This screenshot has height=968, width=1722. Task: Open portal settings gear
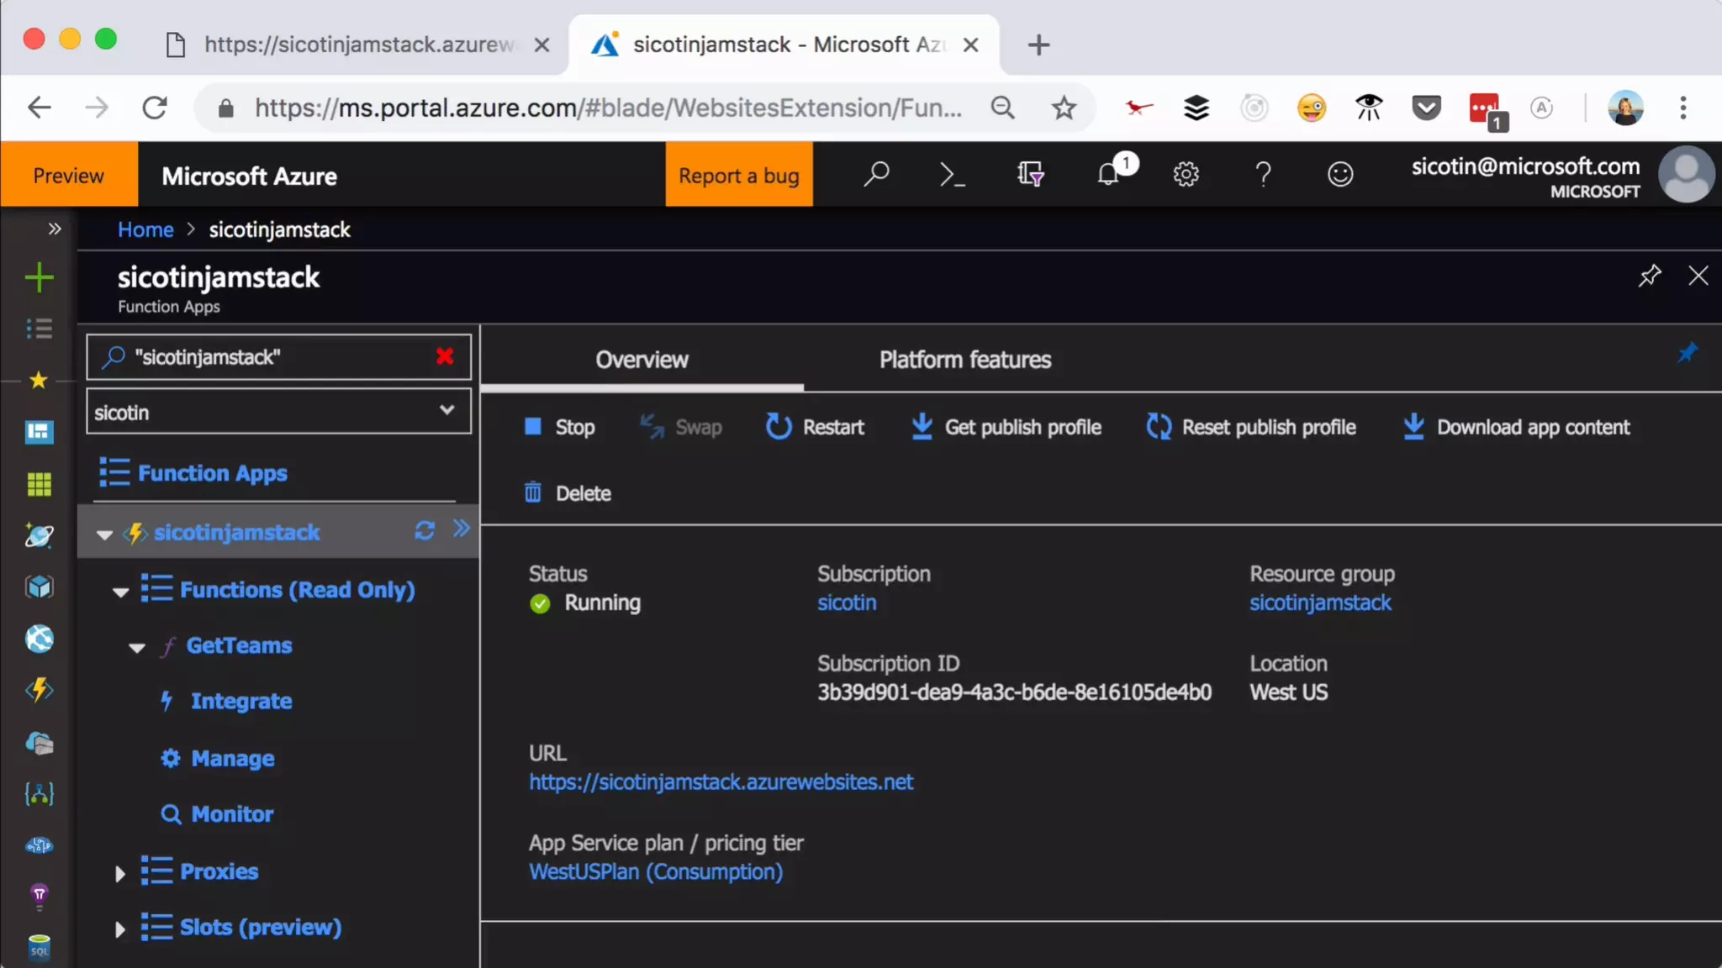coord(1186,175)
